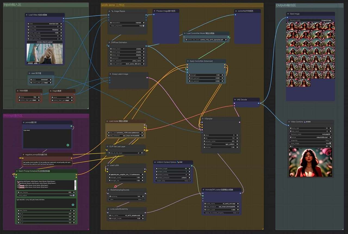The height and width of the screenshot is (234, 348).
Task: Toggle keep_proportion in Image Resize
Action: (x=143, y=26)
